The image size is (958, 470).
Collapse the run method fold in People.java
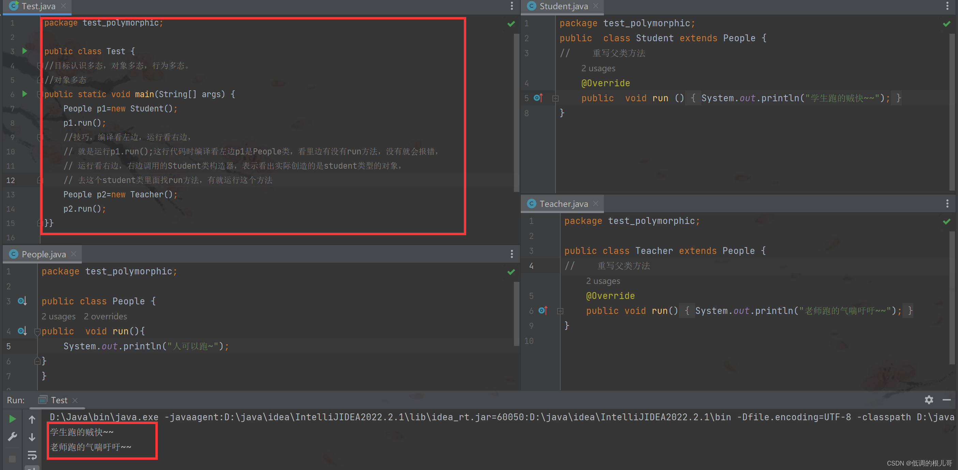tap(37, 331)
